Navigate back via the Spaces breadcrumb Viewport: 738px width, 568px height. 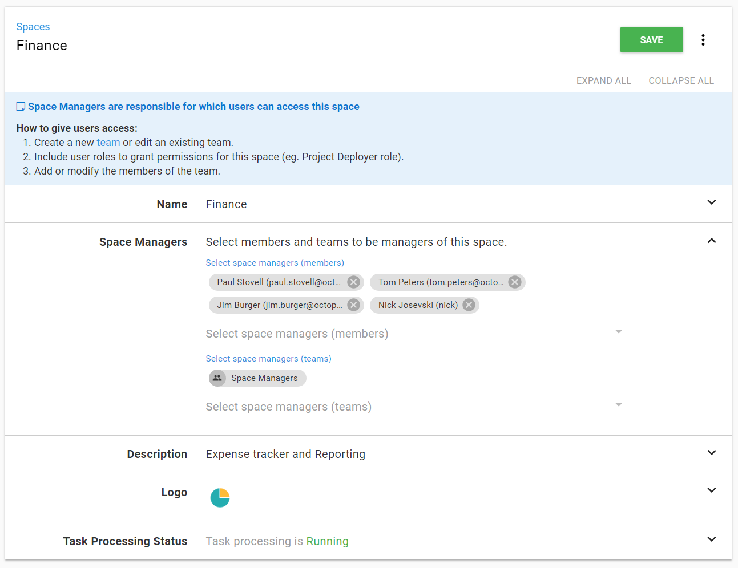[33, 26]
